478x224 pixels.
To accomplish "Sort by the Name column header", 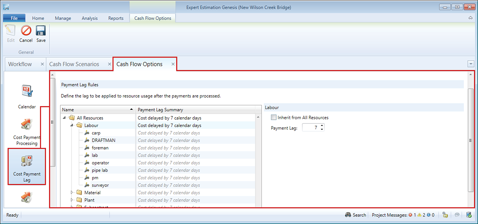I will point(97,110).
